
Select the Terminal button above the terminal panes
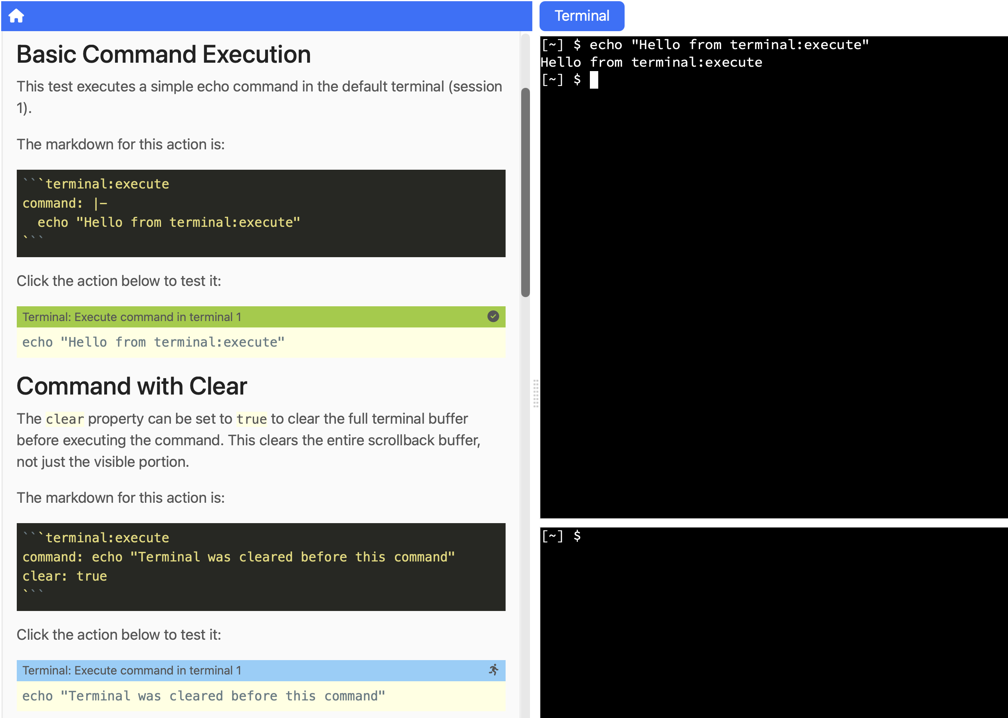[x=581, y=16]
